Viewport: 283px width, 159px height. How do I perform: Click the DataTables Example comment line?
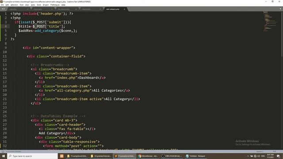[x=58, y=116]
